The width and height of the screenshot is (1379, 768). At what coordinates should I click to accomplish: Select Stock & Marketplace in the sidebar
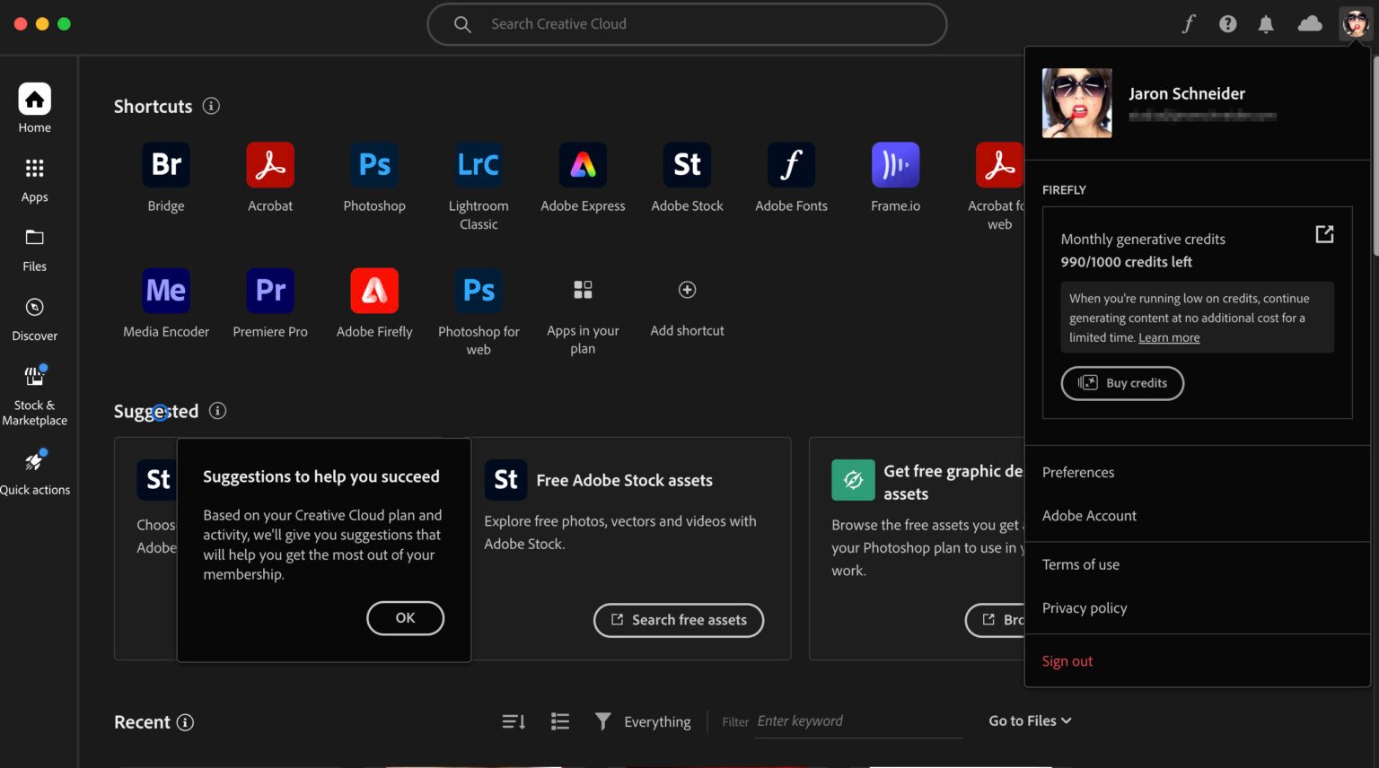tap(34, 390)
